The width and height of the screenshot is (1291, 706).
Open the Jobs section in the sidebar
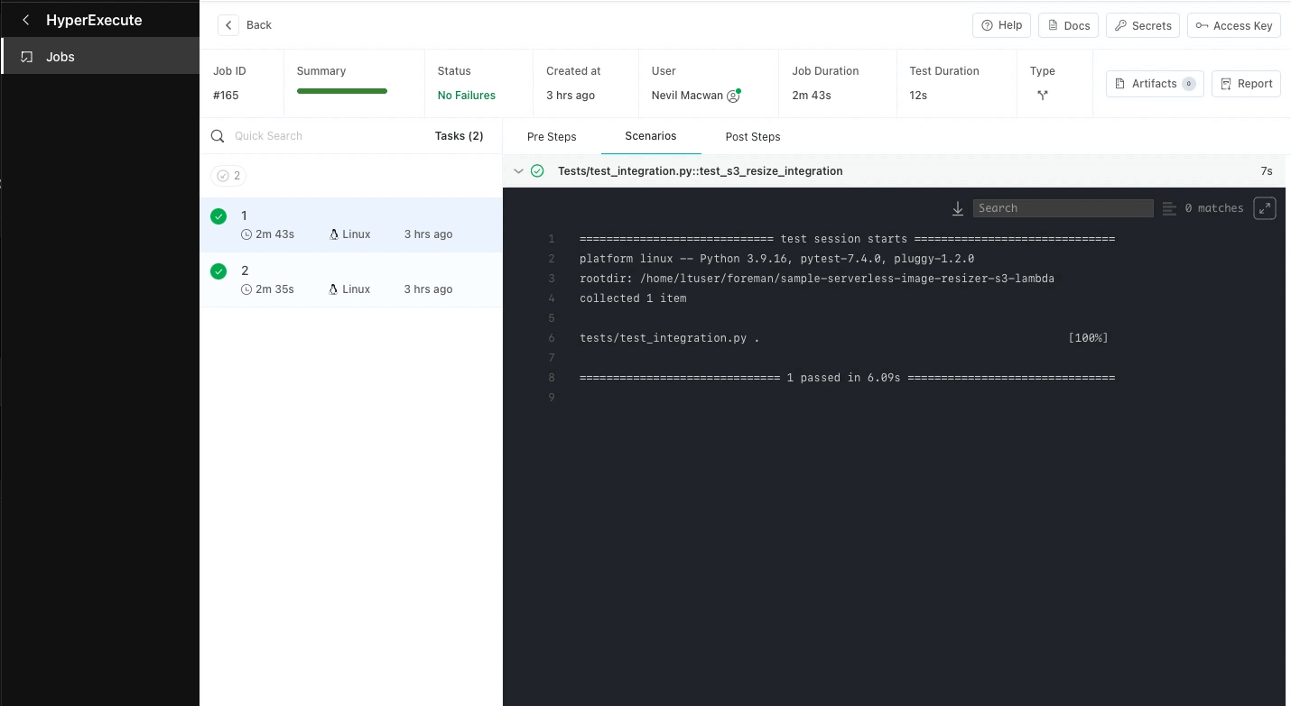[x=60, y=56]
